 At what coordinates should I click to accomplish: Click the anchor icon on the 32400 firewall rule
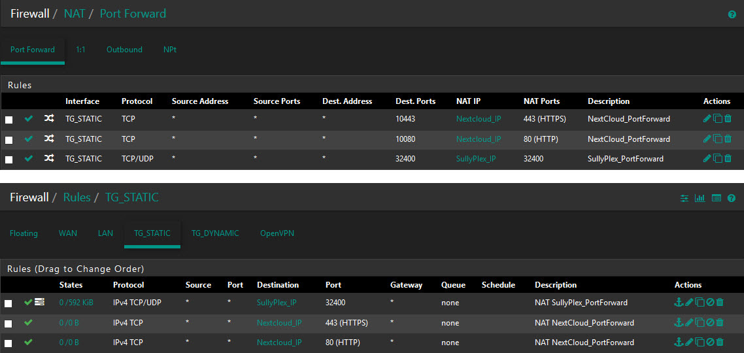coord(678,302)
